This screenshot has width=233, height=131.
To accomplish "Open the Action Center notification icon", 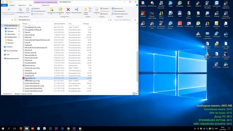I will (229, 128).
